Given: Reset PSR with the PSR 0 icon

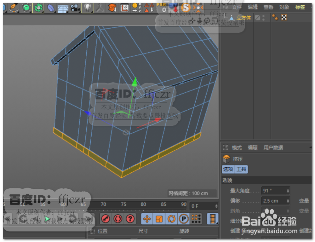Looking at the screenshot, I should tap(162, 8).
